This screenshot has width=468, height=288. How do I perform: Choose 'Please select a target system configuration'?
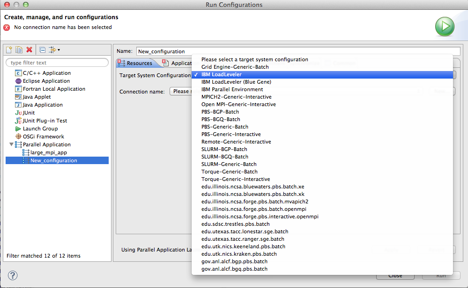point(254,59)
